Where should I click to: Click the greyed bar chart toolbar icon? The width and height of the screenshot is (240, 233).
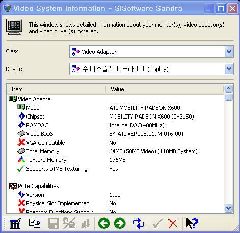click(x=85, y=223)
